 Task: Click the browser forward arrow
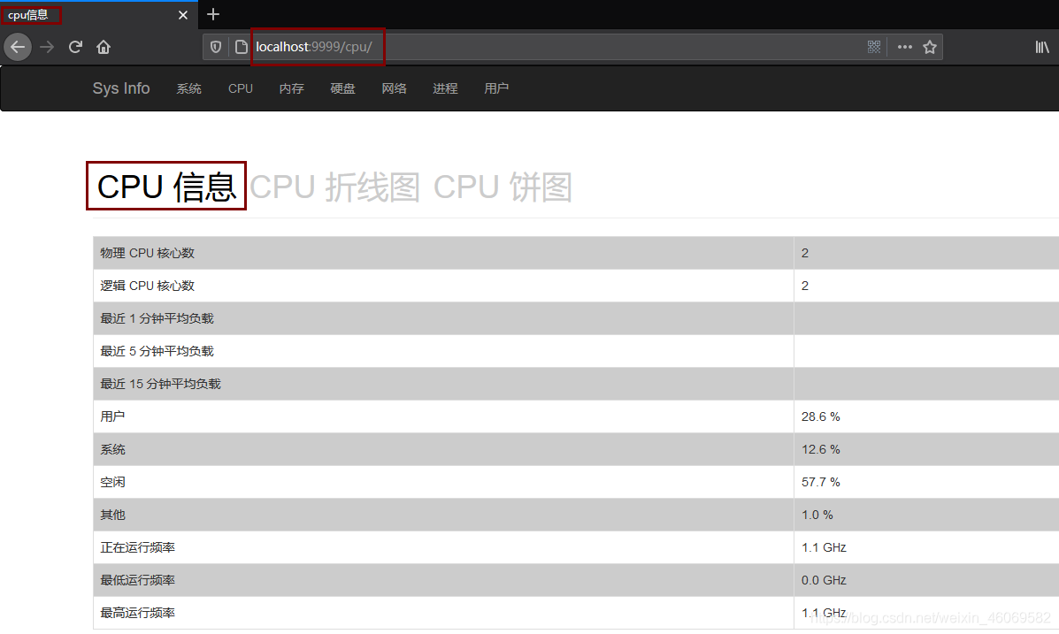tap(47, 47)
